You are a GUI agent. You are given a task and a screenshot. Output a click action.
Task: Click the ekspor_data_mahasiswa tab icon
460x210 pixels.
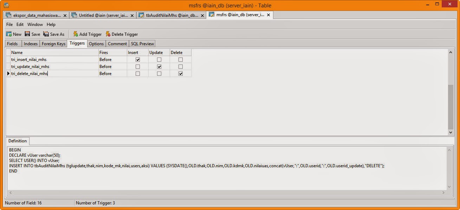(8, 15)
